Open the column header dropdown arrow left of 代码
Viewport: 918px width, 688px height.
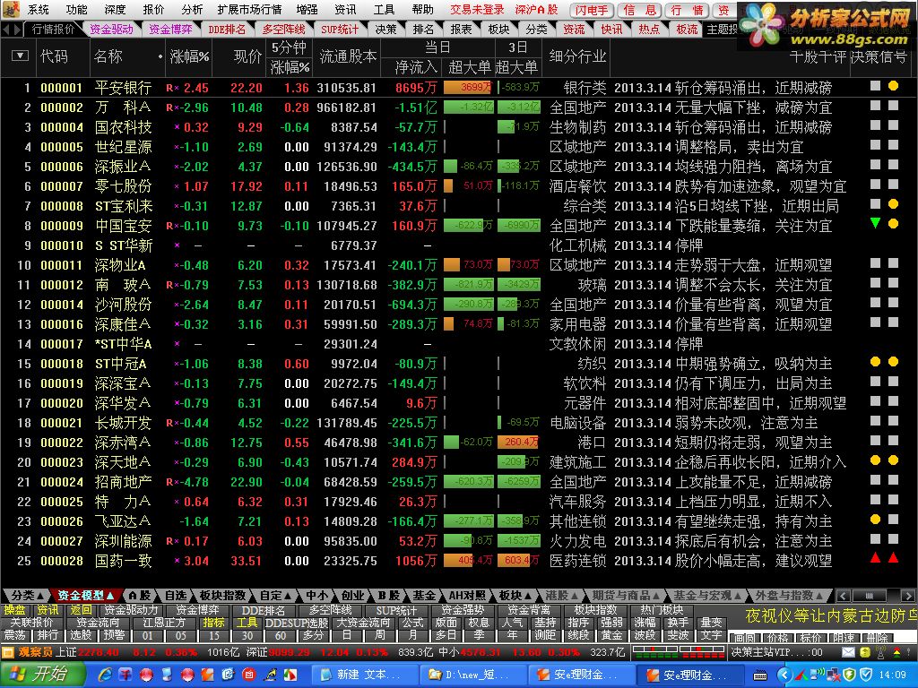tap(20, 56)
